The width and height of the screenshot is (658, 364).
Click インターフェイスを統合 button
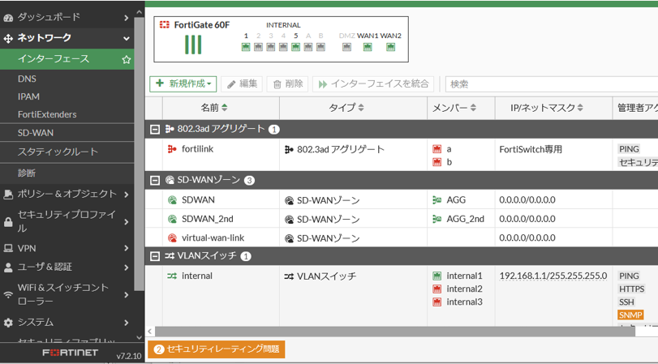(373, 84)
